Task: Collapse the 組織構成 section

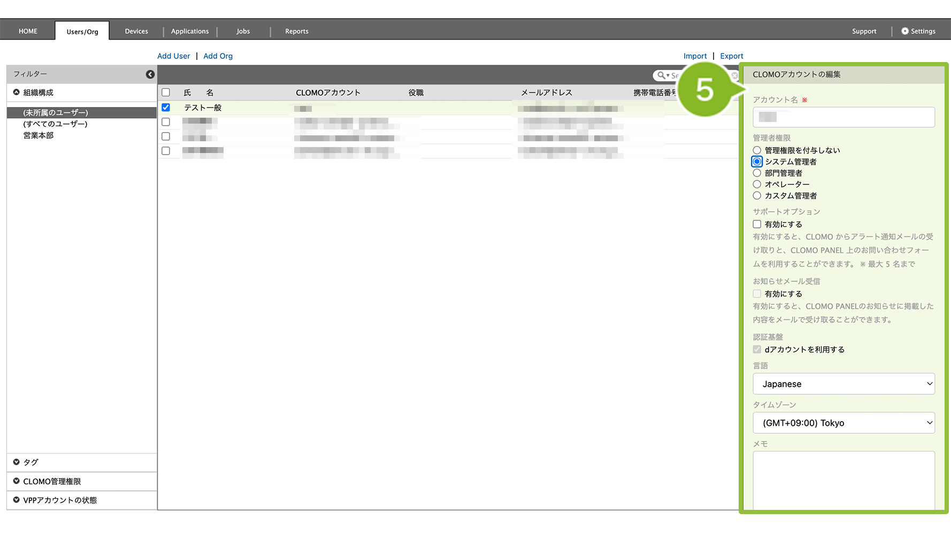Action: click(17, 93)
